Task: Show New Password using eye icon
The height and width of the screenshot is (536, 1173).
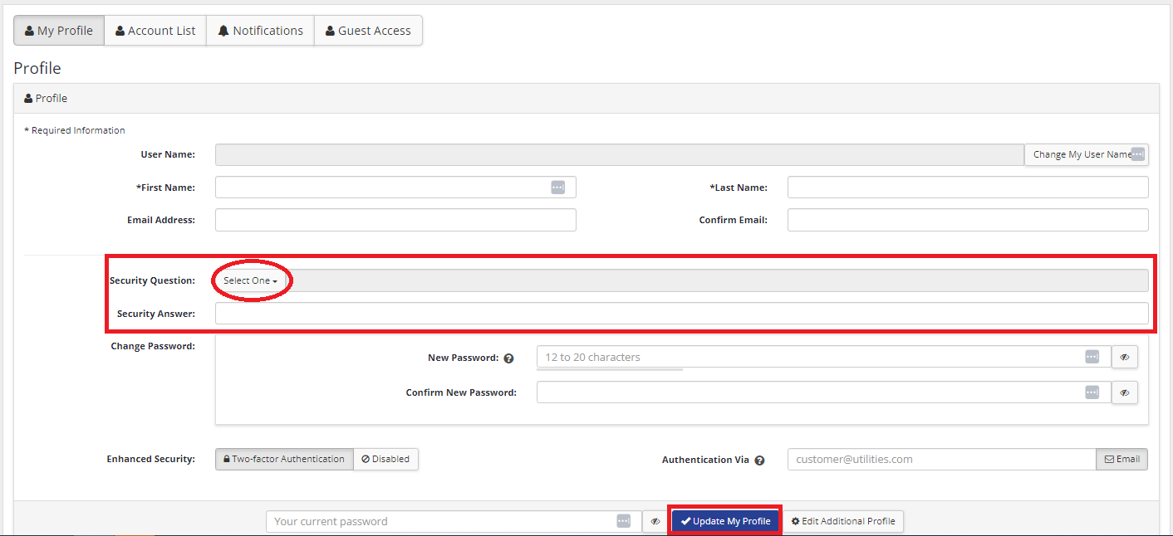Action: [1124, 357]
